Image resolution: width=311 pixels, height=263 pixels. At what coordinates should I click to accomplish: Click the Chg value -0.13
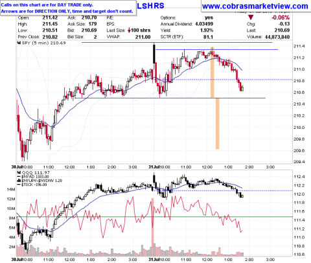click(284, 24)
